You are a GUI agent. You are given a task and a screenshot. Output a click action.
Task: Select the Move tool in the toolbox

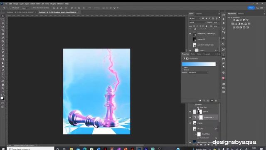click(x=3, y=16)
